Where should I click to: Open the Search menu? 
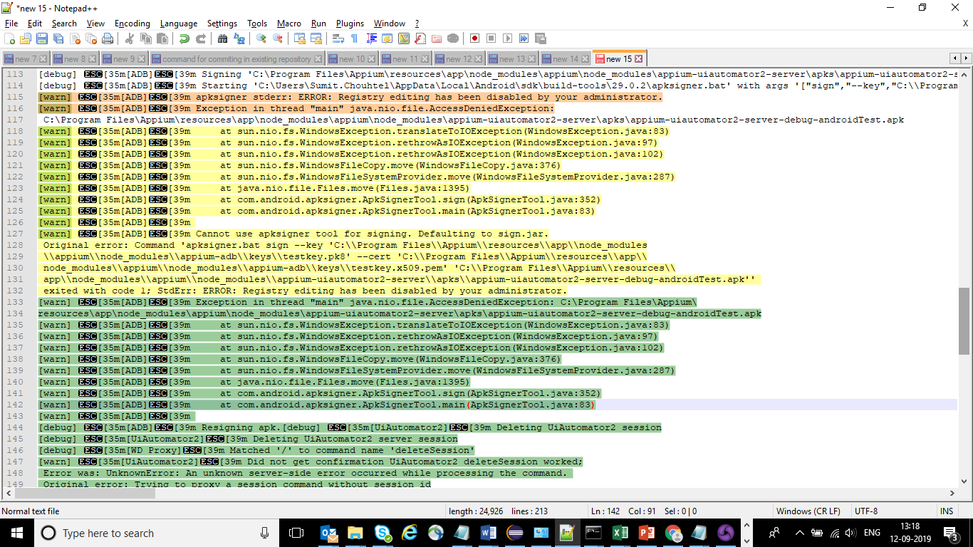point(64,24)
